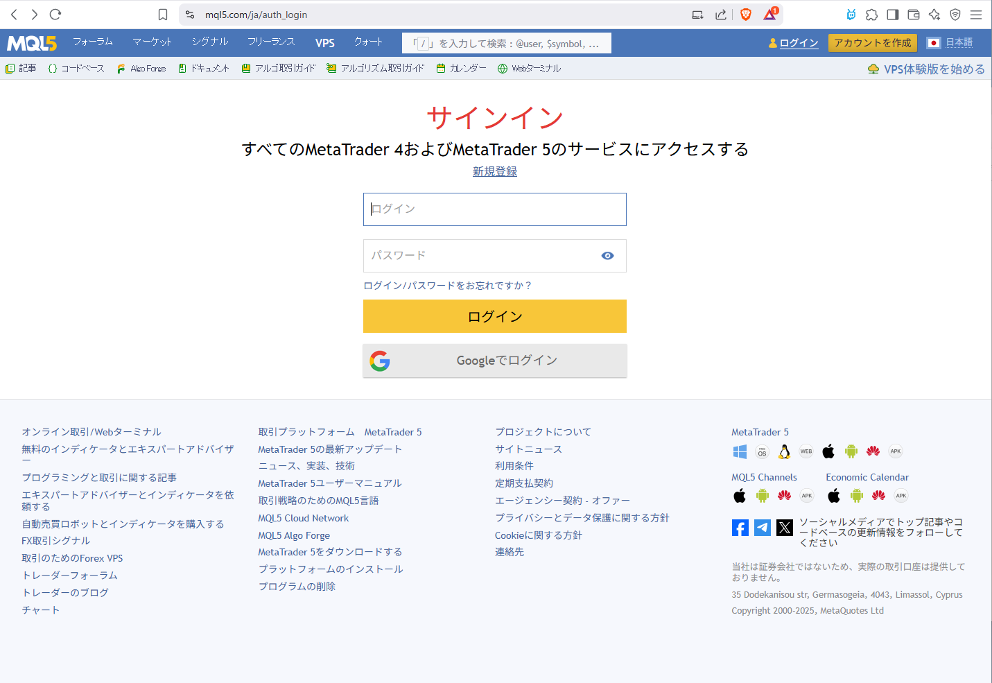This screenshot has width=992, height=683.
Task: Click the MQL5 Channels Android icon
Action: click(762, 496)
